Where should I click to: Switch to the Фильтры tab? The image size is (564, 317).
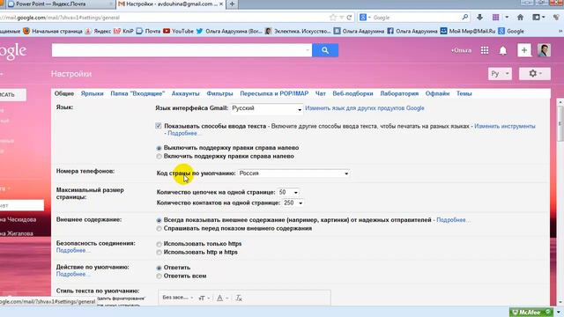[x=219, y=93]
